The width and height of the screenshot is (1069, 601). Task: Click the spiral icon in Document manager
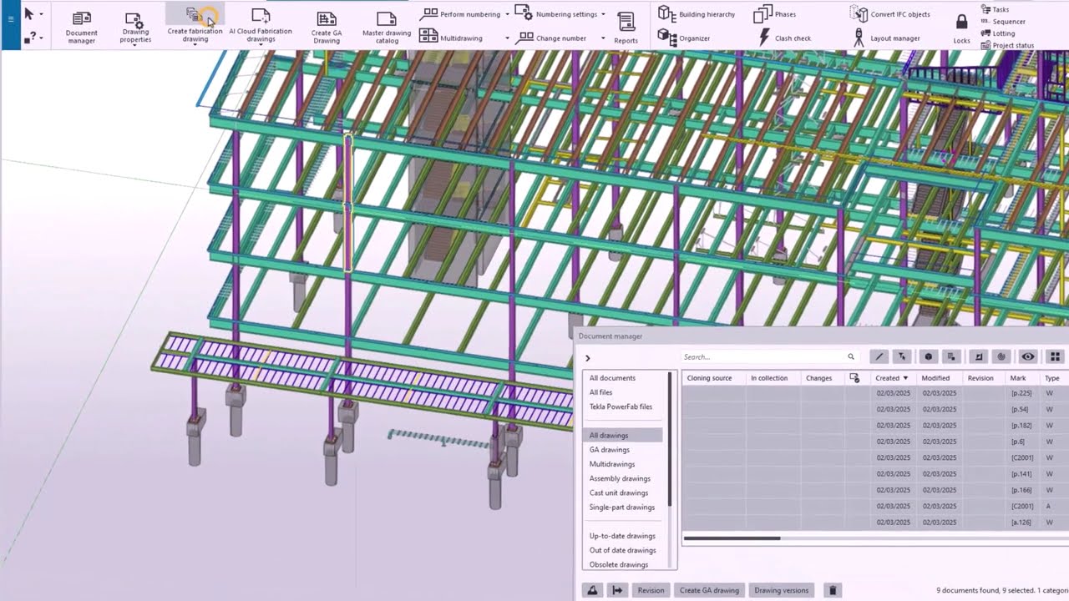1001,356
